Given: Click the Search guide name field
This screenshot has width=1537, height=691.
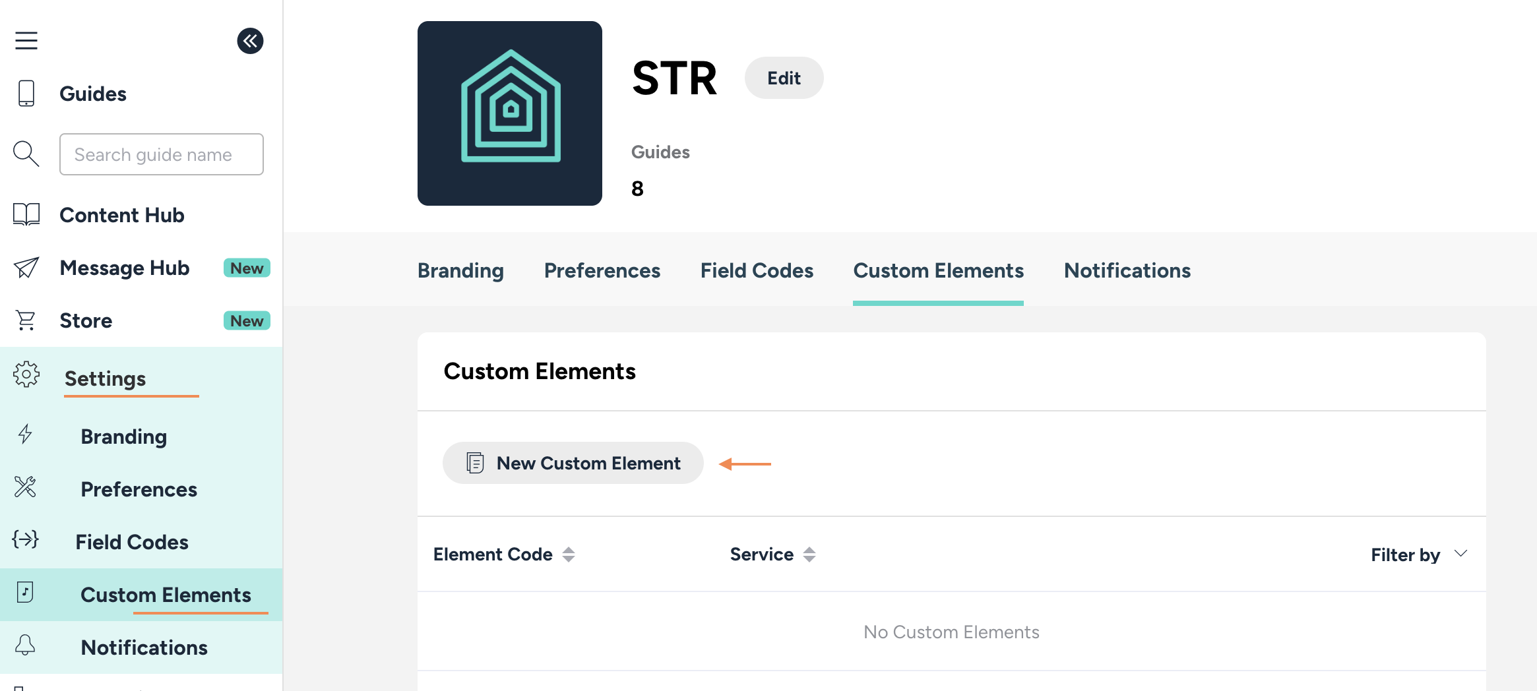Looking at the screenshot, I should [162, 154].
